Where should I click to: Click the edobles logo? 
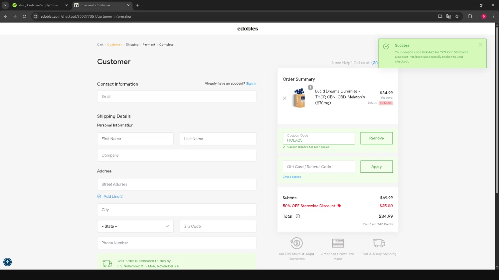248,29
